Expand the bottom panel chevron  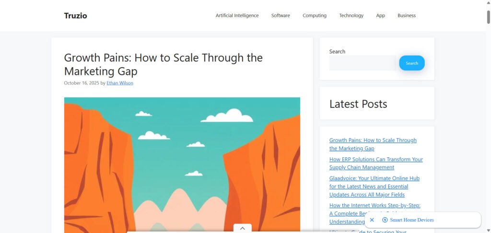point(242,228)
